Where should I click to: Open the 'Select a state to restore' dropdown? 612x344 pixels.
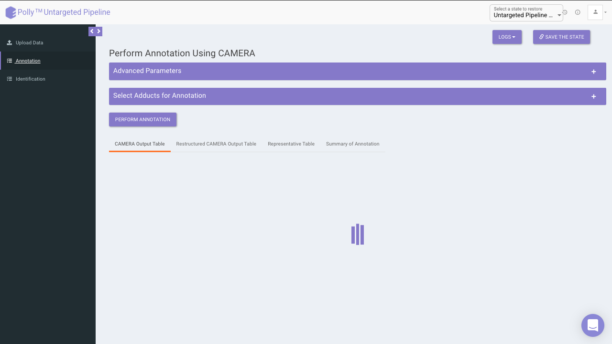526,13
